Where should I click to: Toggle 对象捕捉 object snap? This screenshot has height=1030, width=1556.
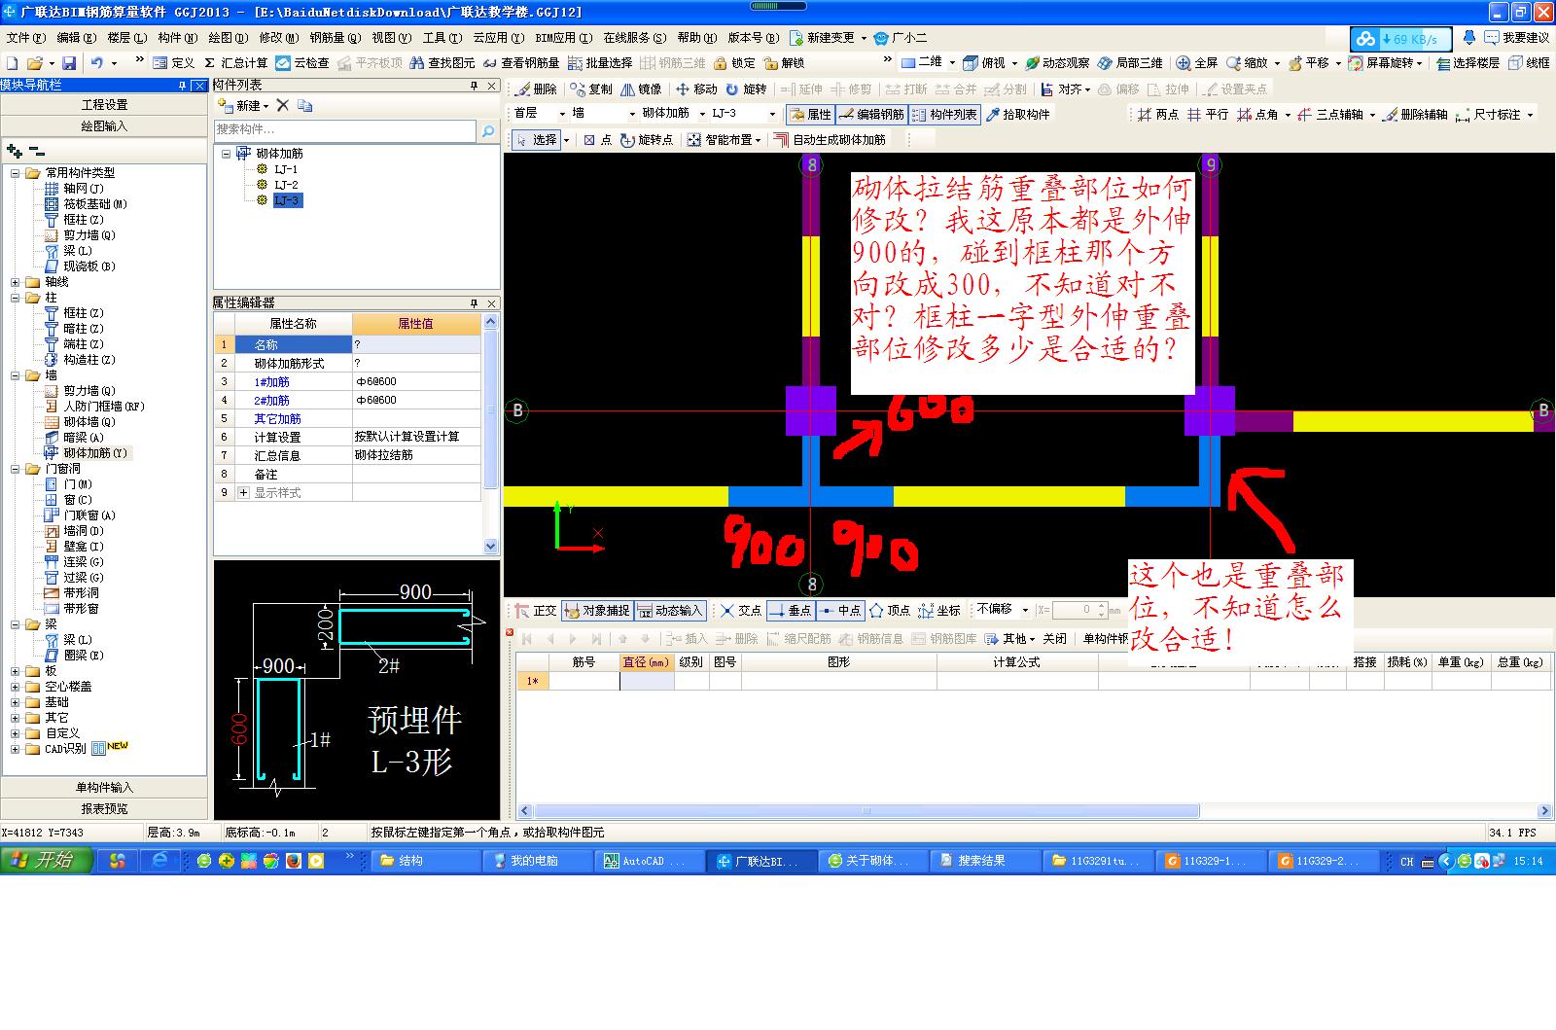[x=596, y=610]
